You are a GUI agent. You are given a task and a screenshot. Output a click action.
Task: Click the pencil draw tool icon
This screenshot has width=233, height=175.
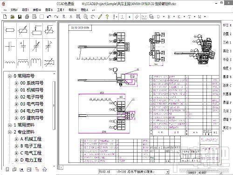click(100, 16)
